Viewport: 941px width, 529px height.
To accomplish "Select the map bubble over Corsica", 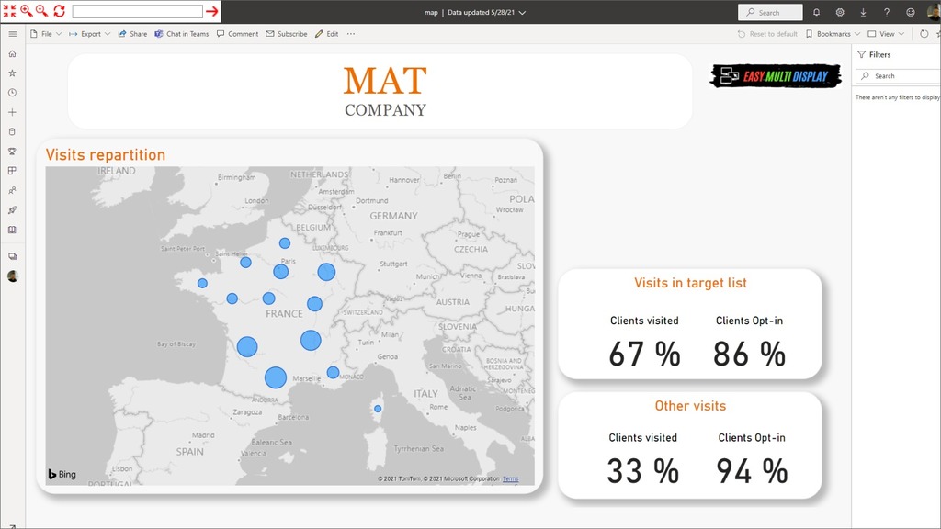I will point(378,409).
